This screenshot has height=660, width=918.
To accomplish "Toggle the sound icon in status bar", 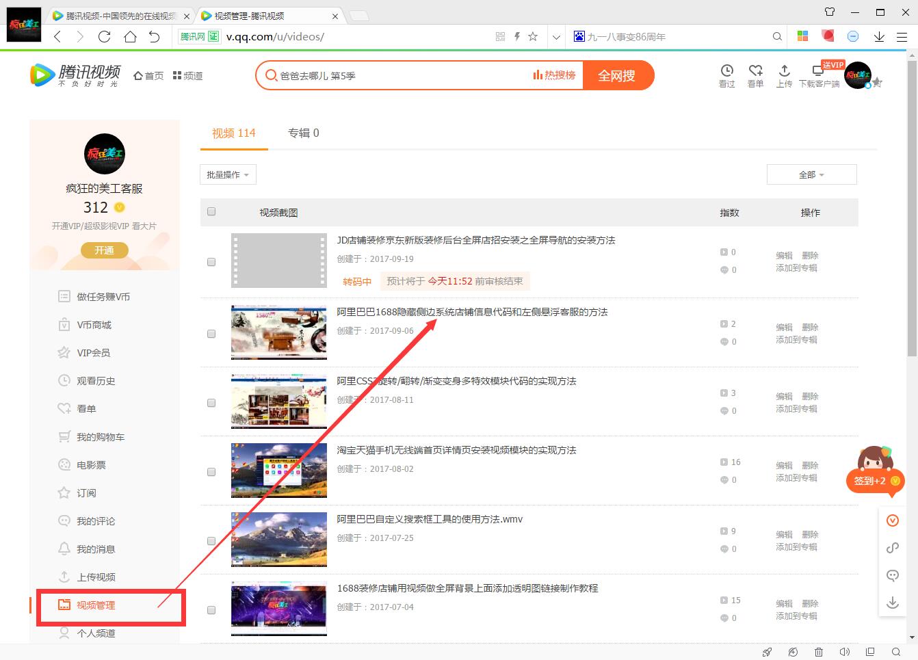I will tap(845, 652).
